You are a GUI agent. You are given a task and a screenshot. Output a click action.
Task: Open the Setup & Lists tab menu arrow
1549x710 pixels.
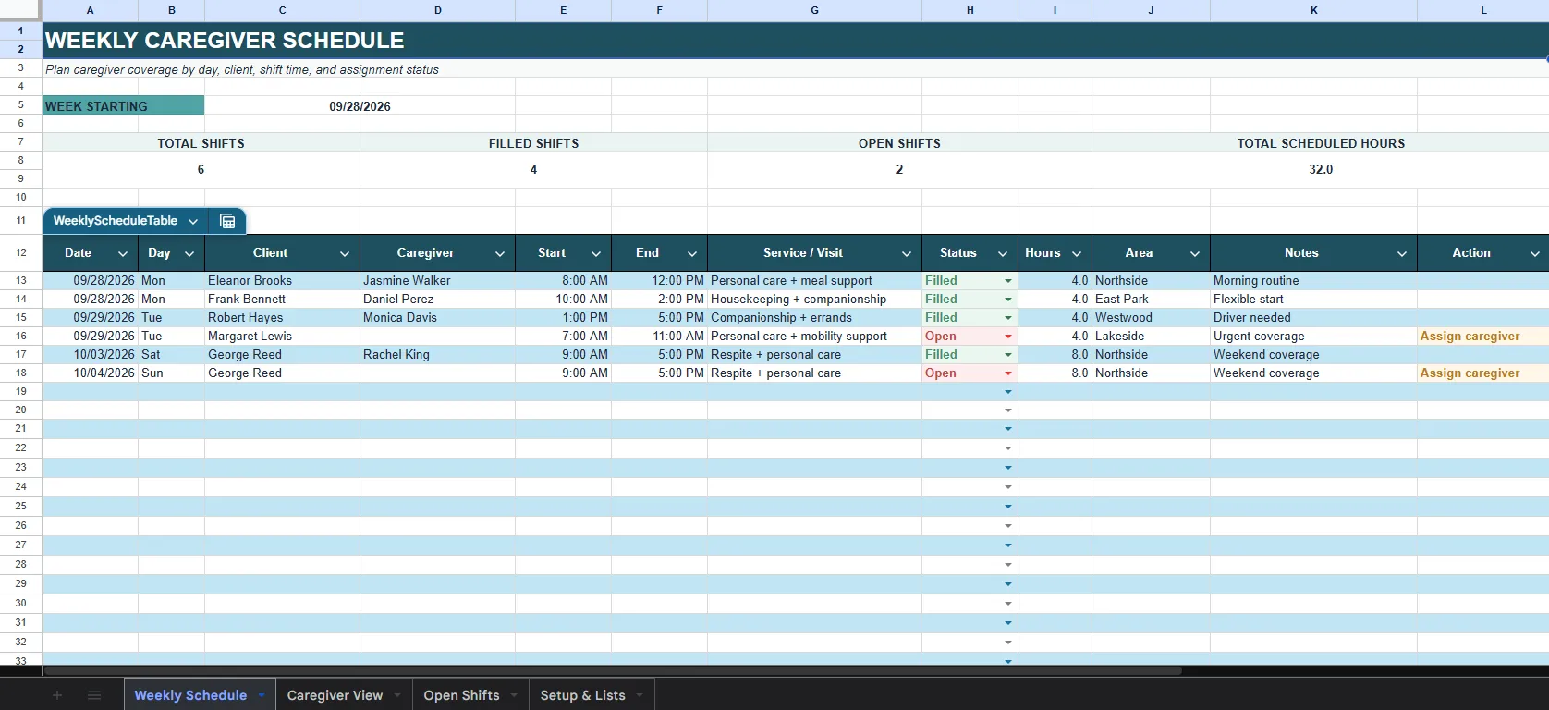tap(640, 695)
